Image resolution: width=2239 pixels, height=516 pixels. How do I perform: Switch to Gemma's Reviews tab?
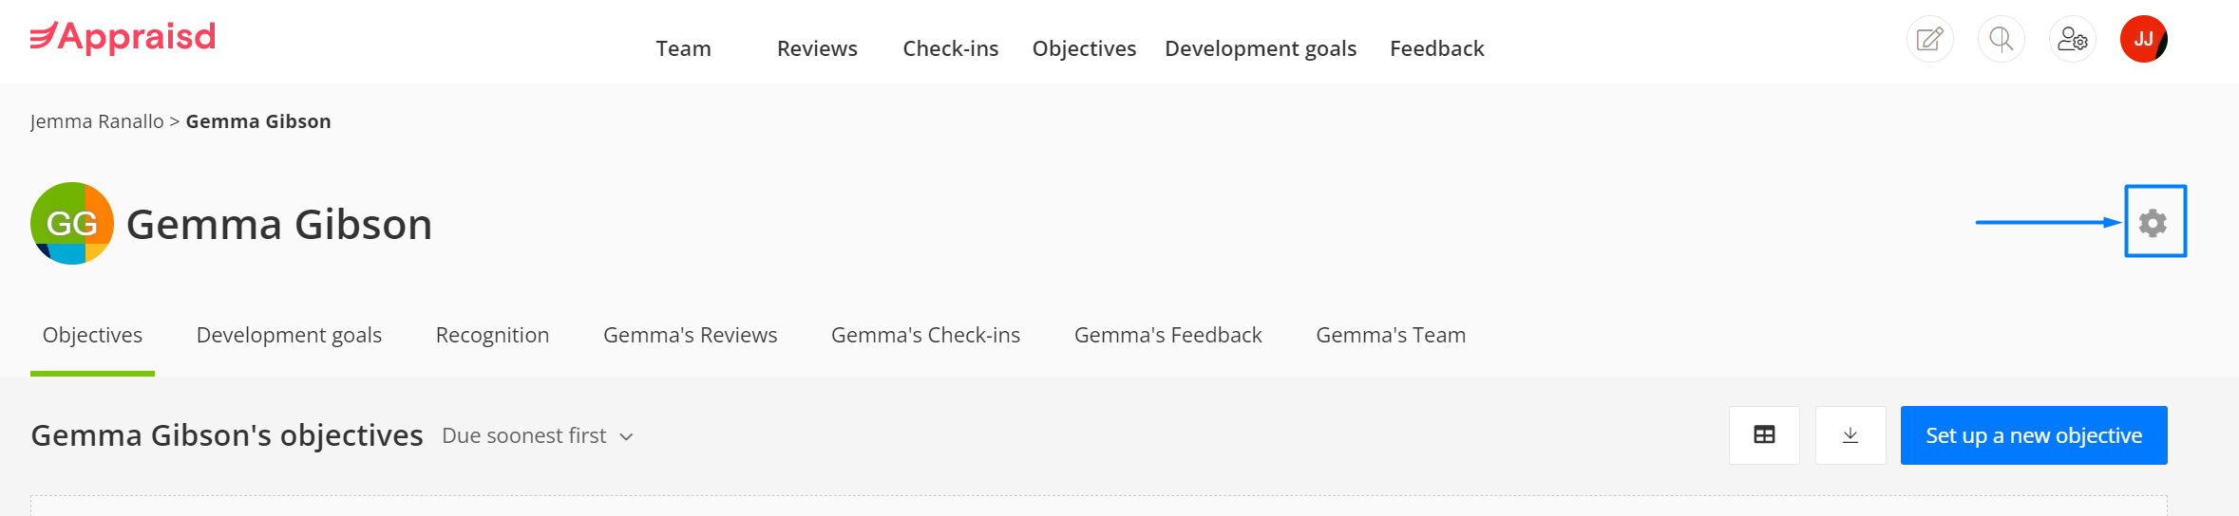(690, 335)
